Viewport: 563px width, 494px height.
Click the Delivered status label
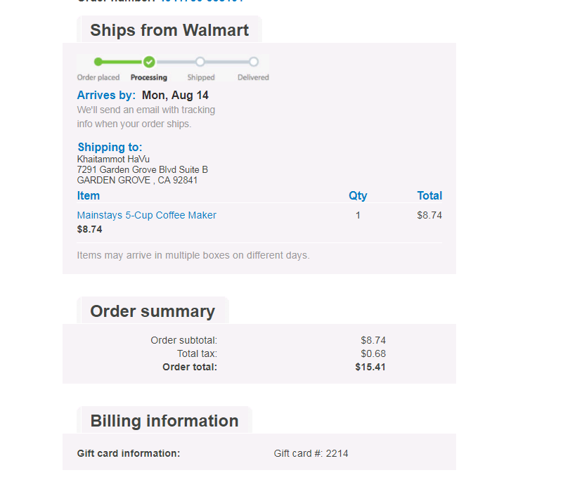253,77
